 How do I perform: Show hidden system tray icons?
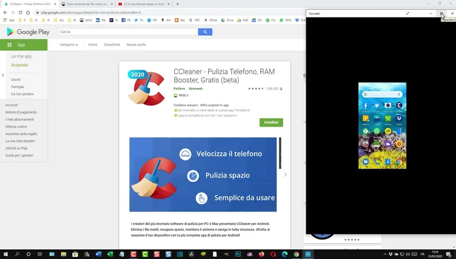point(385,254)
